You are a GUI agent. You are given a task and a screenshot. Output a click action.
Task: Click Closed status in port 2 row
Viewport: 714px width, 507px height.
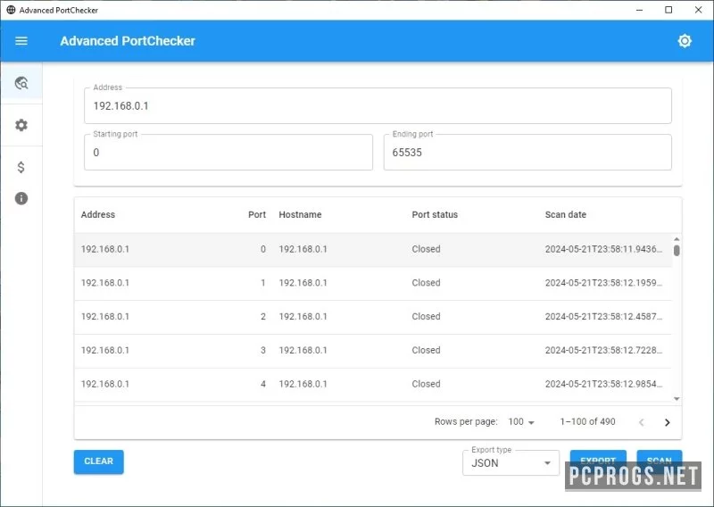pyautogui.click(x=426, y=317)
